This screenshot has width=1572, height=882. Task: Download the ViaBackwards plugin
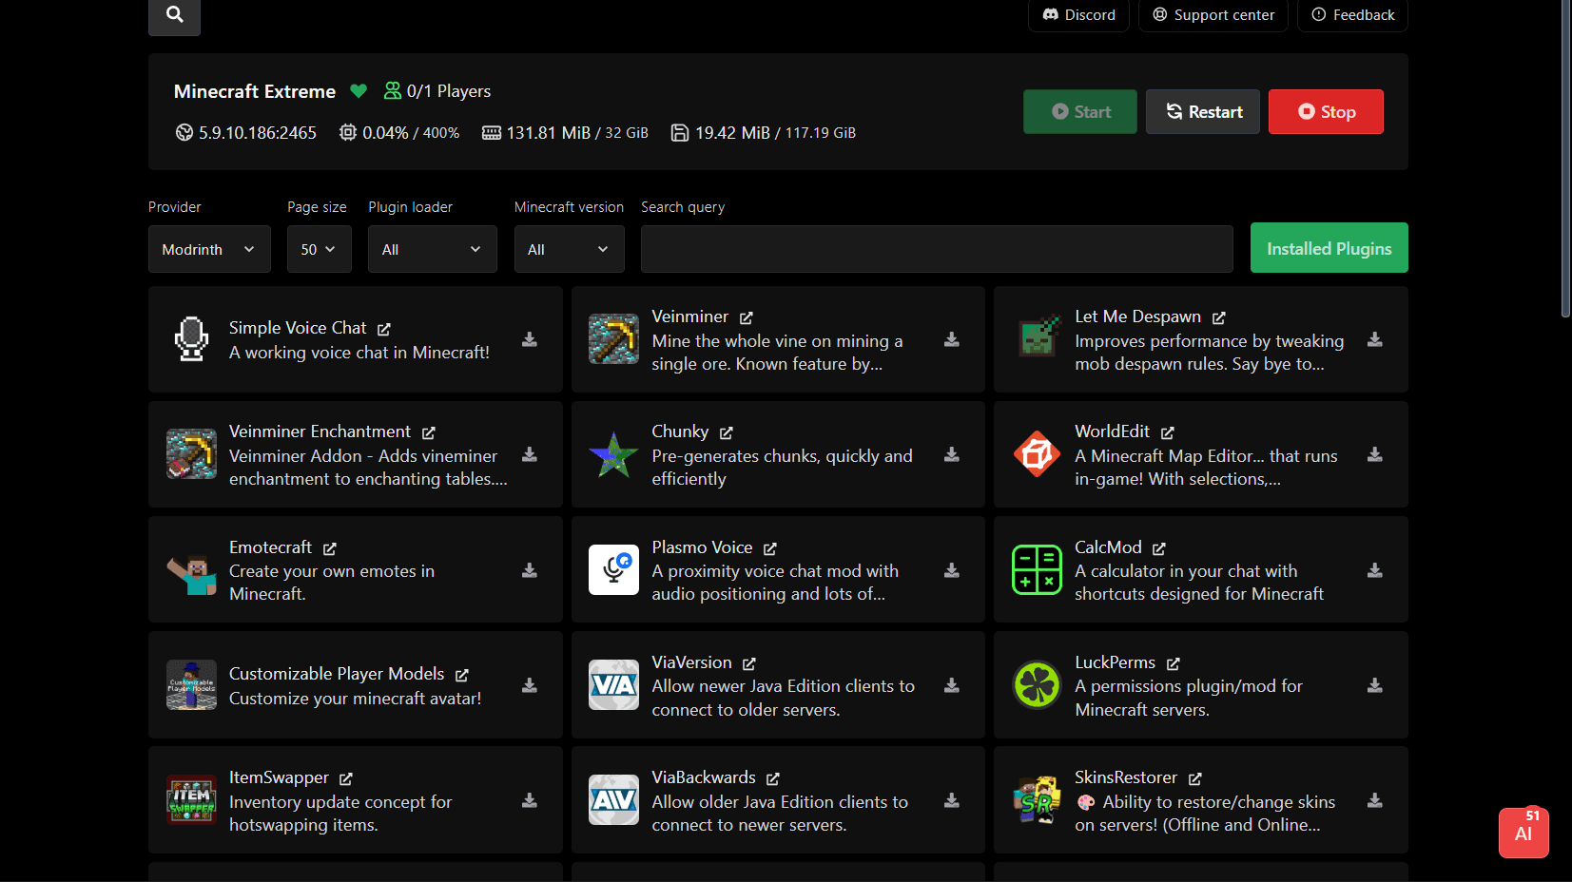click(x=951, y=800)
